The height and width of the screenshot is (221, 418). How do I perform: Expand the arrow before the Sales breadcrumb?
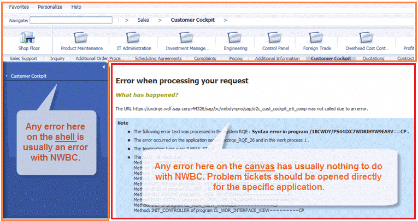(127, 20)
